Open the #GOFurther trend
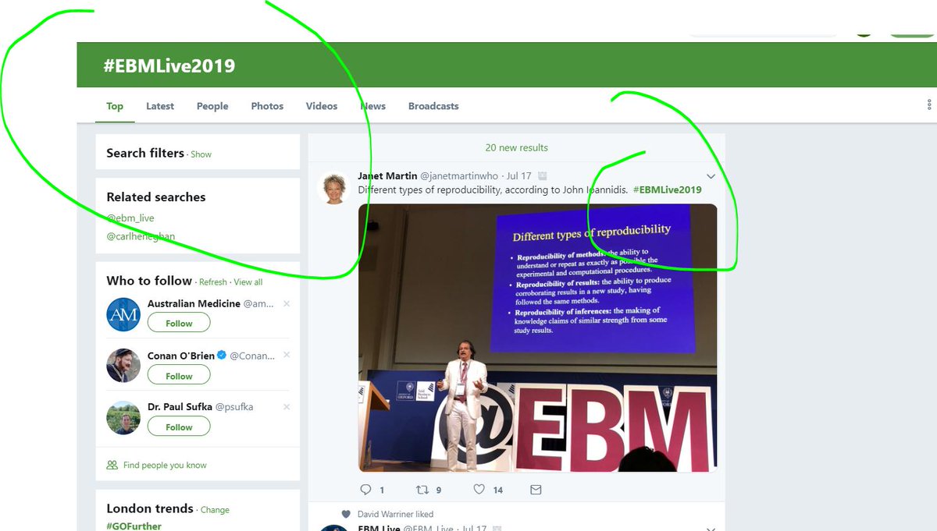This screenshot has height=531, width=937. 134,526
